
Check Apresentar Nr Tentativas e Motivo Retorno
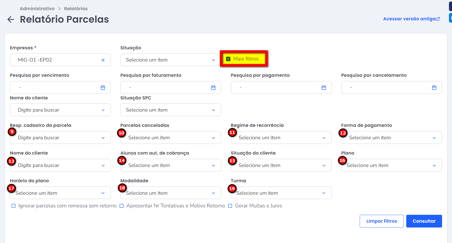click(122, 206)
